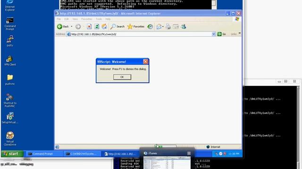Switch to Command Prompt taskbar button
The height and width of the screenshot is (169, 302).
point(44,154)
